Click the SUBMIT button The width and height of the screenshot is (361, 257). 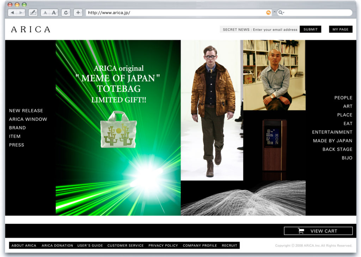(x=310, y=29)
